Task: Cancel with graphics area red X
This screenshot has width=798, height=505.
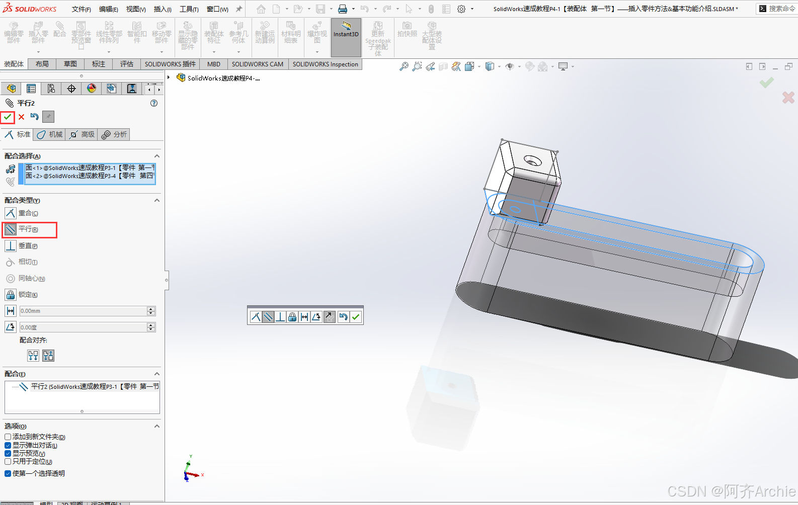Action: (788, 98)
